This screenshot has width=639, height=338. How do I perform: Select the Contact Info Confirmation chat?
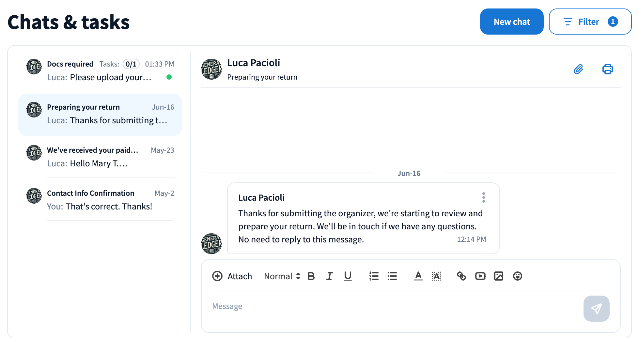(x=100, y=200)
